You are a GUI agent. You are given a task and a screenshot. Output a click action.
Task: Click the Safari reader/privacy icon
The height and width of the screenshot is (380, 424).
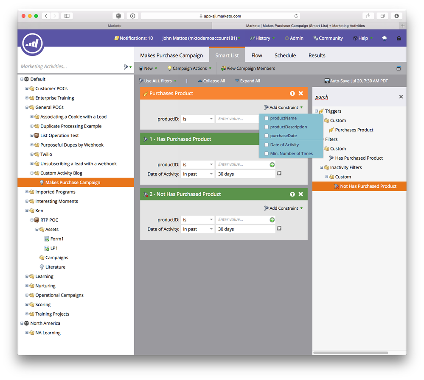click(118, 16)
